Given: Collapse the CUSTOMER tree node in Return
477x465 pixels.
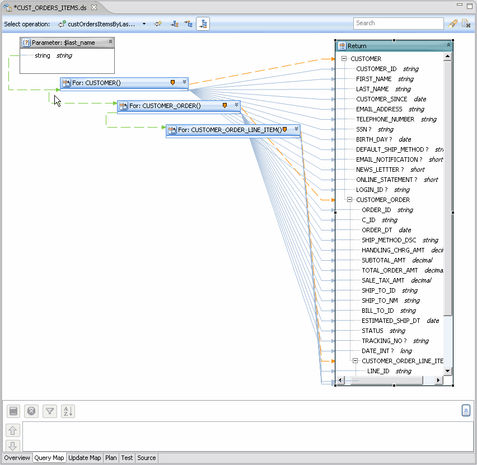Looking at the screenshot, I should tap(343, 59).
